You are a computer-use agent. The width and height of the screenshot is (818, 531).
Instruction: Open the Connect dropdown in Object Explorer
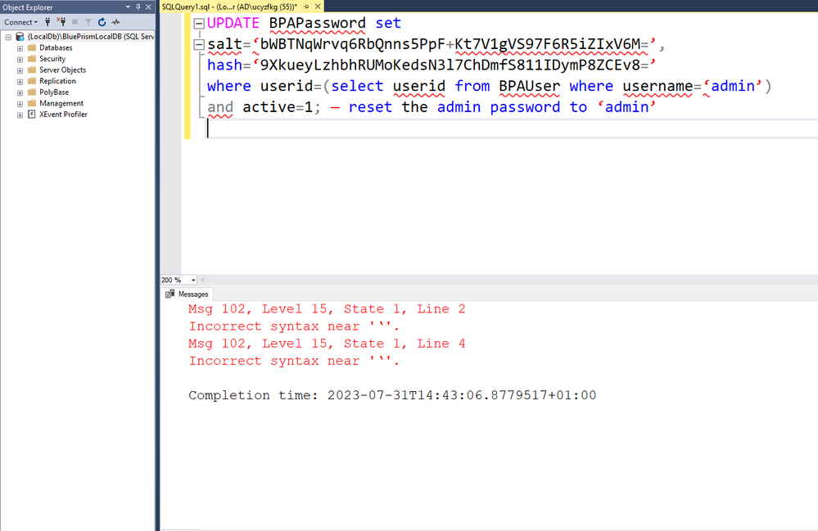pyautogui.click(x=20, y=22)
